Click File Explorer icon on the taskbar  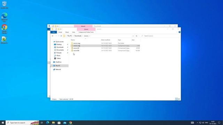[x=53, y=123]
